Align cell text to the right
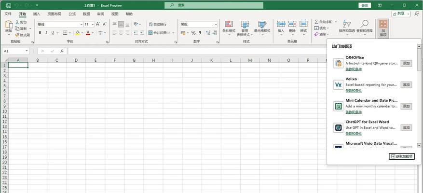This screenshot has height=193, width=423. [127, 33]
